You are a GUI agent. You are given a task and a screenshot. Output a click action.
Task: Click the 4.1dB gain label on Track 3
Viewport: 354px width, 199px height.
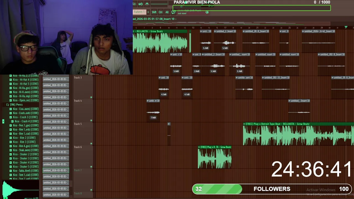click(x=187, y=94)
